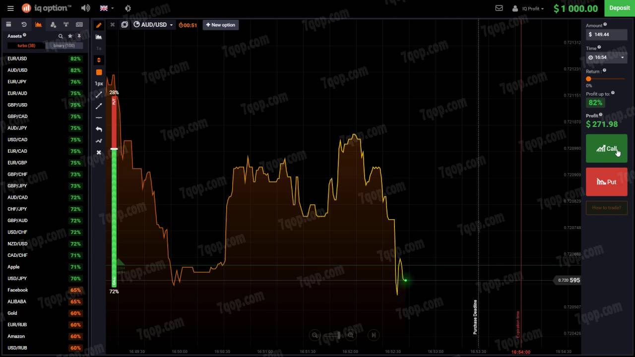Jump to latest price skip icon
This screenshot has width=635, height=357.
point(374,335)
